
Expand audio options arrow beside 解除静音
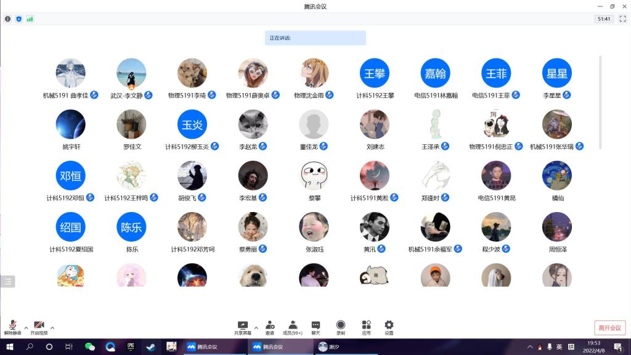tap(26, 327)
